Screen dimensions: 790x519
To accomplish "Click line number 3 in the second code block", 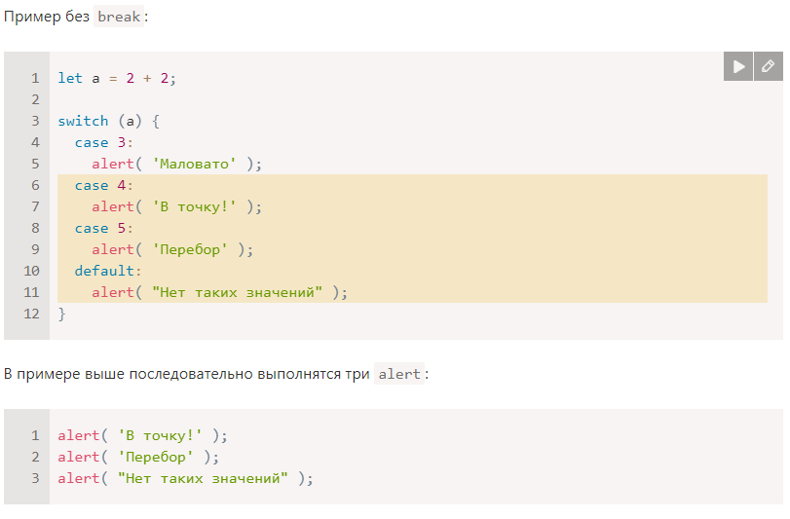I will coord(35,478).
